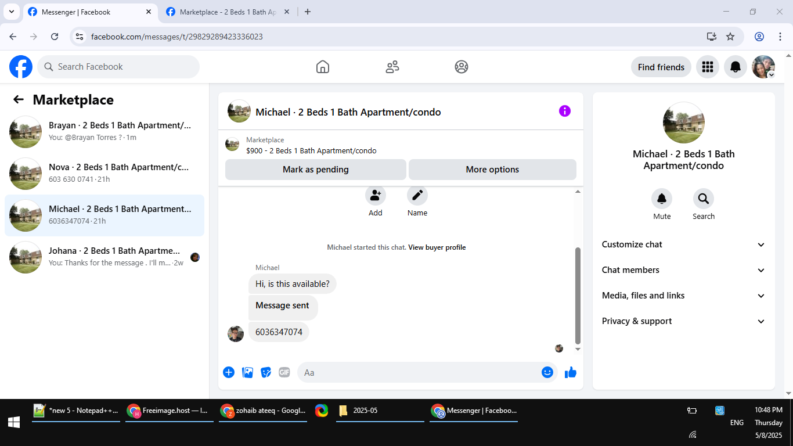
Task: Select the Michael conversation in list
Action: (104, 215)
